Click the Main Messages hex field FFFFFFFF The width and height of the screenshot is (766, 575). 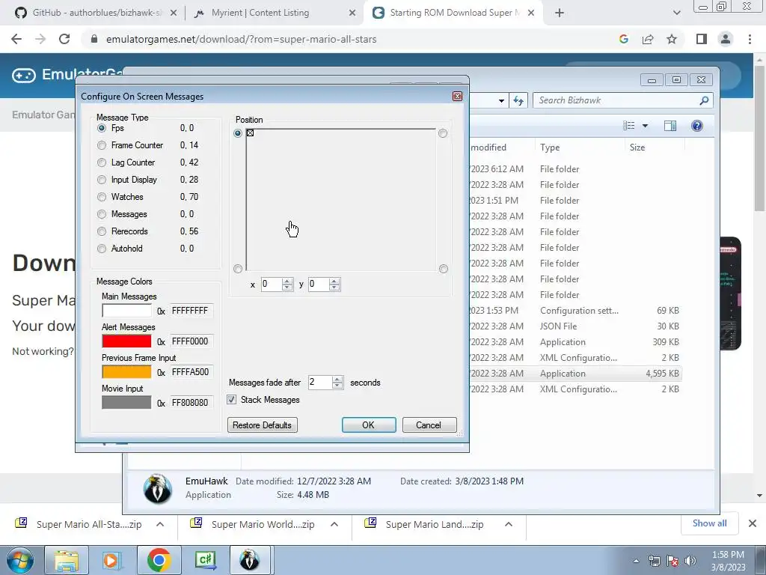pos(191,311)
